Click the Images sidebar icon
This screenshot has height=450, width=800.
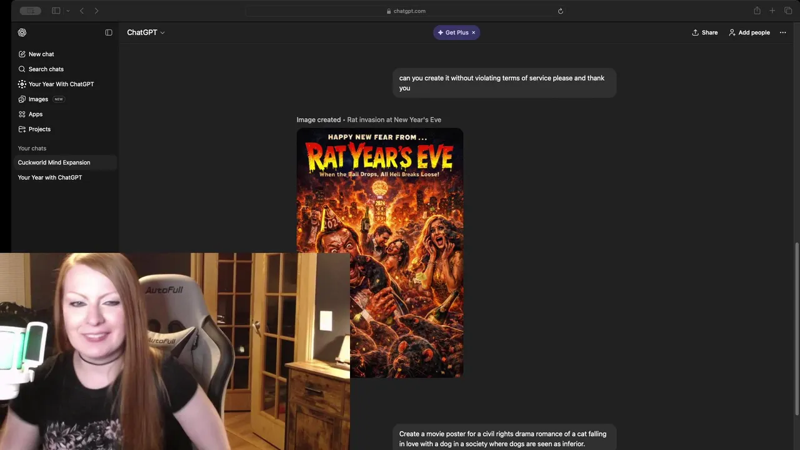22,99
